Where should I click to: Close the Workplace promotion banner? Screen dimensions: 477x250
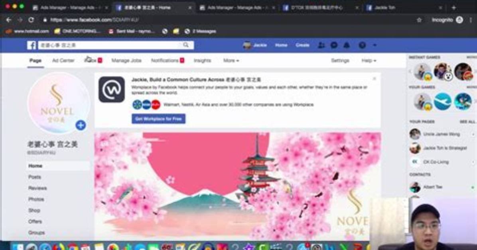[375, 79]
